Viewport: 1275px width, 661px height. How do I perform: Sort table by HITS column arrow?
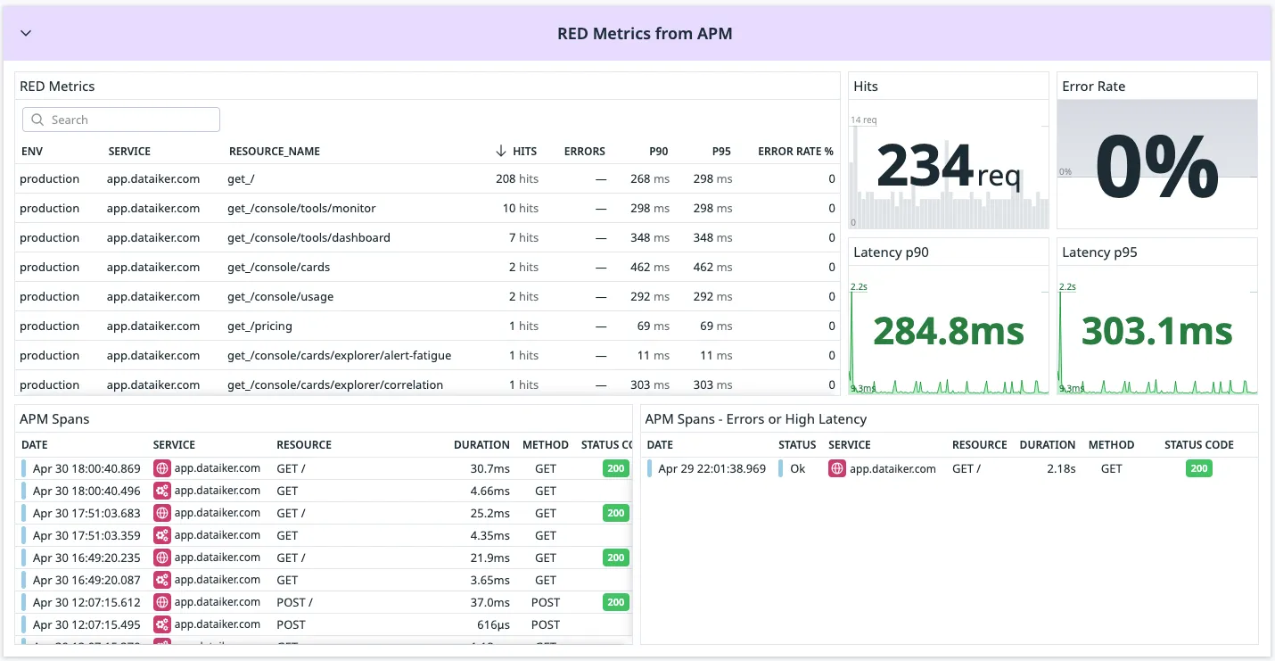[x=501, y=152]
